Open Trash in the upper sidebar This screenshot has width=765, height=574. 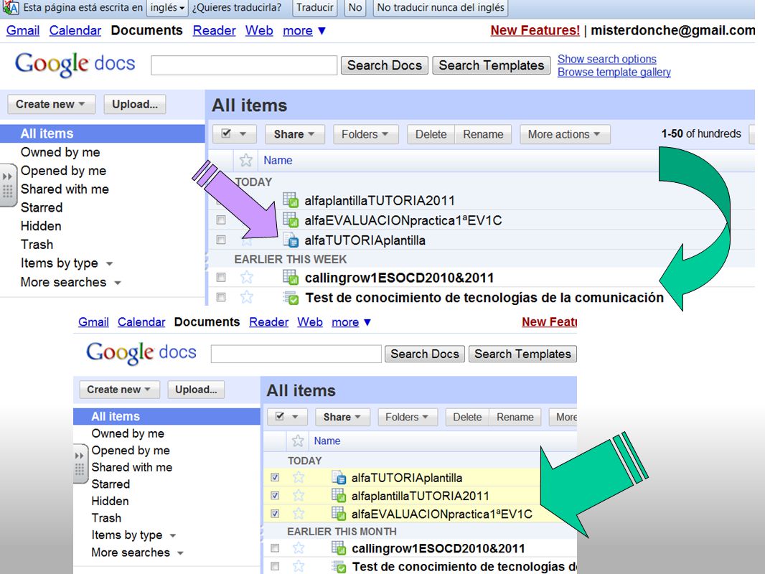[37, 245]
